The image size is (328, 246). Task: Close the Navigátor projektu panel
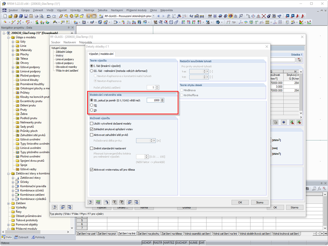click(73, 28)
